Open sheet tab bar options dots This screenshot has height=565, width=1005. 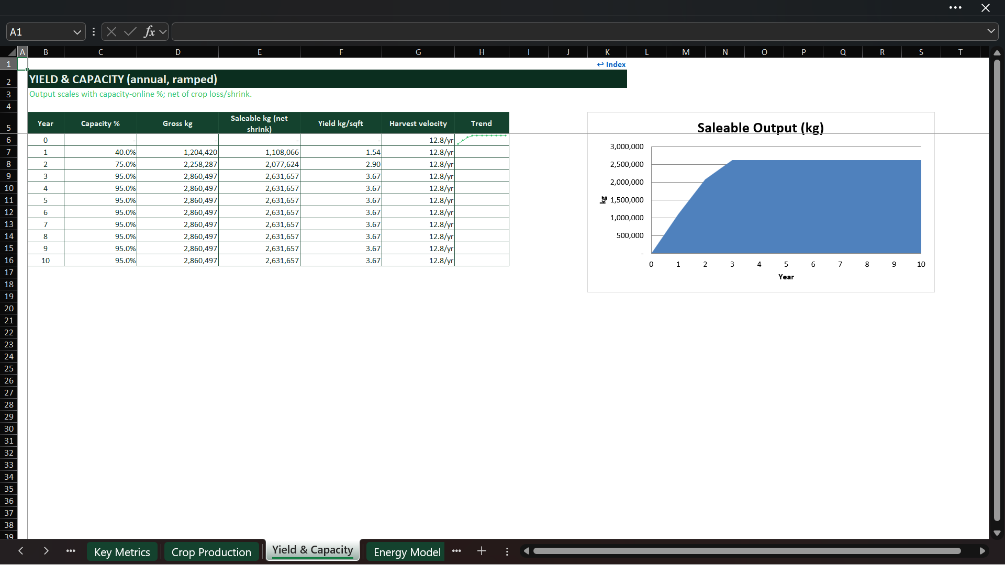tap(507, 551)
